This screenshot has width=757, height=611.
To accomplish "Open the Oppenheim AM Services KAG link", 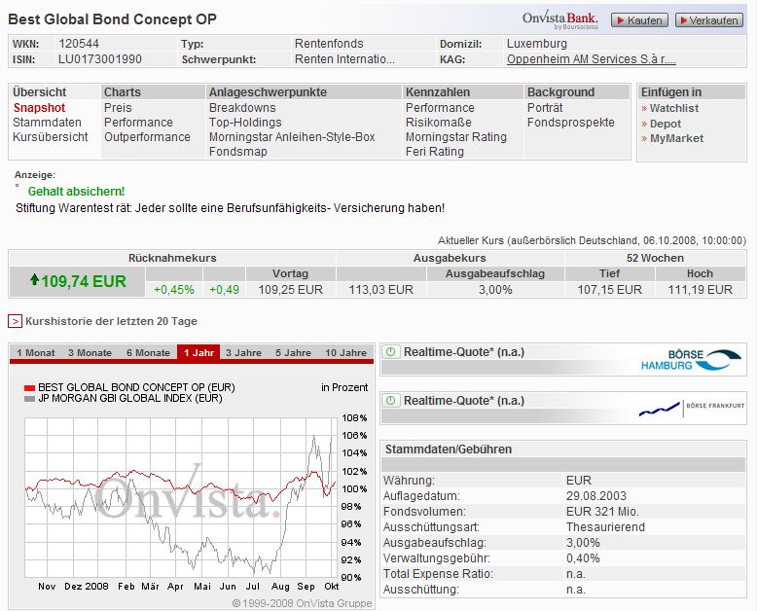I will coord(591,59).
